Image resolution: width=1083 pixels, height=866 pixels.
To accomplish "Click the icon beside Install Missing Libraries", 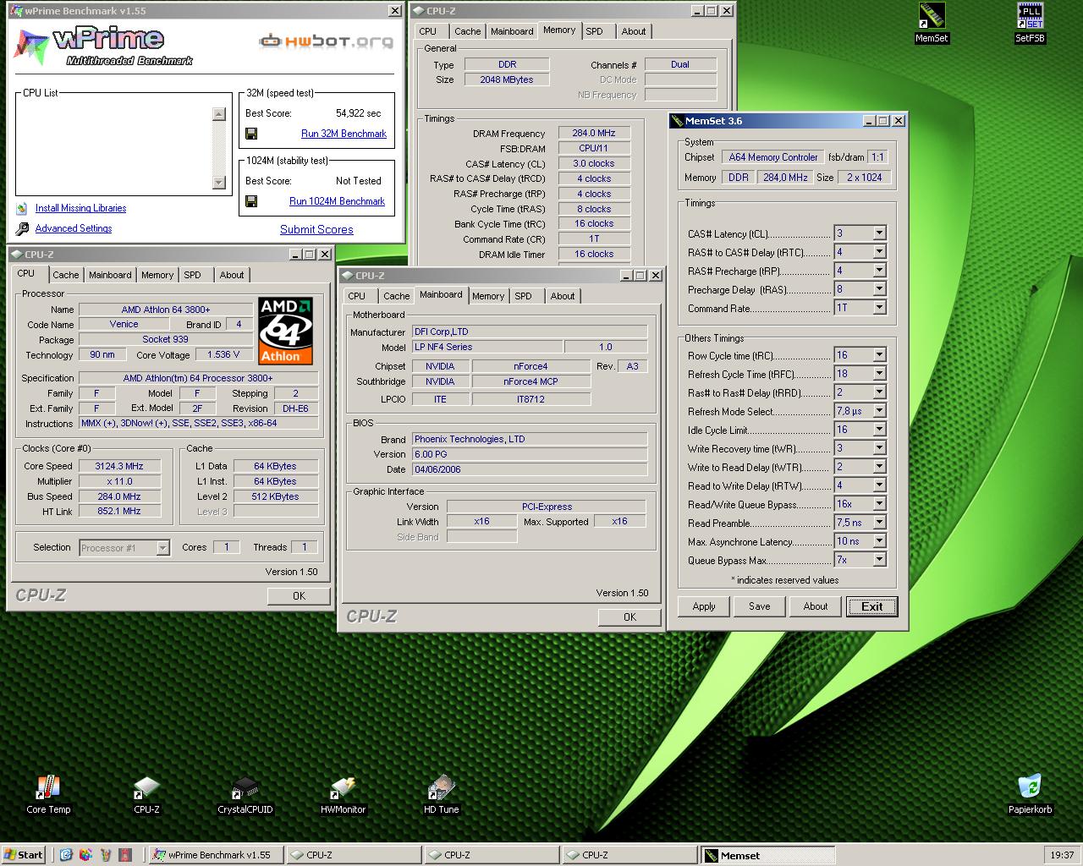I will coord(21,208).
